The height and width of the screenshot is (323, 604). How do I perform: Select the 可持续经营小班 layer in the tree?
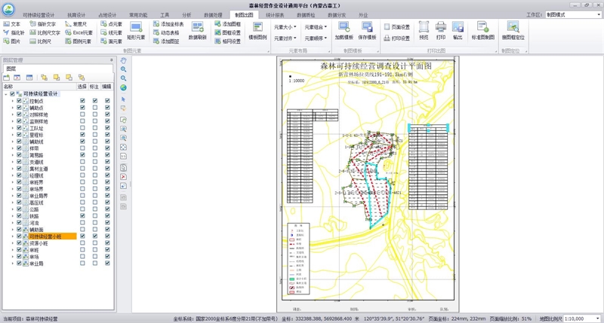click(x=45, y=236)
